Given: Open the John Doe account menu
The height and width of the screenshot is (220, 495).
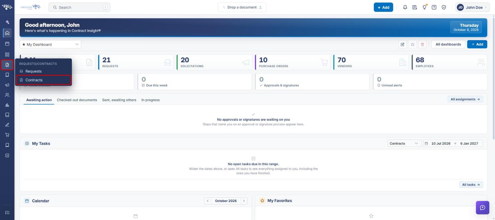Looking at the screenshot, I should click(473, 7).
